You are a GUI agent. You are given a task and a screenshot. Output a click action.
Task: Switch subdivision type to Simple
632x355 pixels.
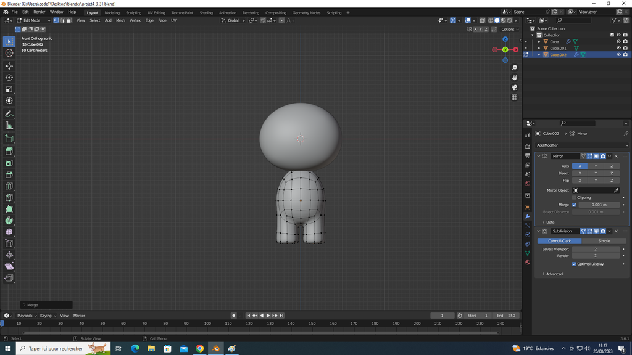(604, 241)
